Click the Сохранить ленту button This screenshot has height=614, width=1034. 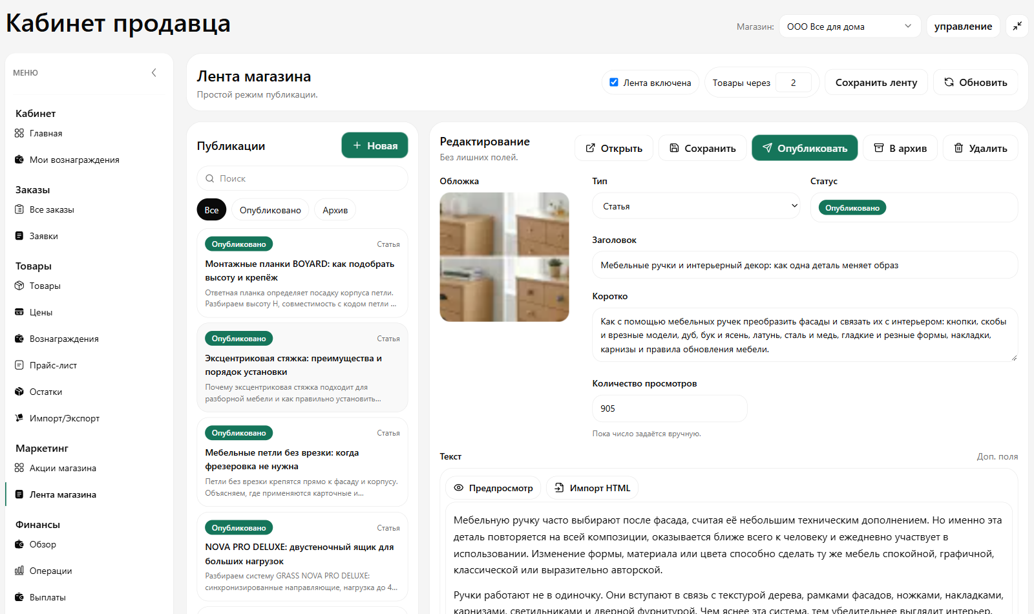point(876,83)
